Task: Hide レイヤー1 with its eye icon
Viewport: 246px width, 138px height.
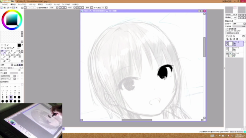Action: tap(227, 54)
